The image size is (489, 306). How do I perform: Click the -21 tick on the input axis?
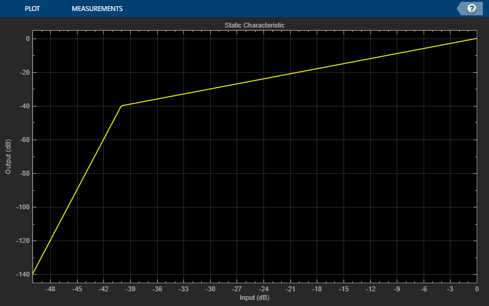coord(290,289)
